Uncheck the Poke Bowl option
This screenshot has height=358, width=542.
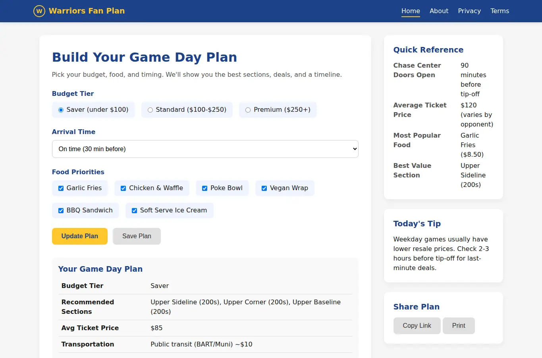point(204,188)
